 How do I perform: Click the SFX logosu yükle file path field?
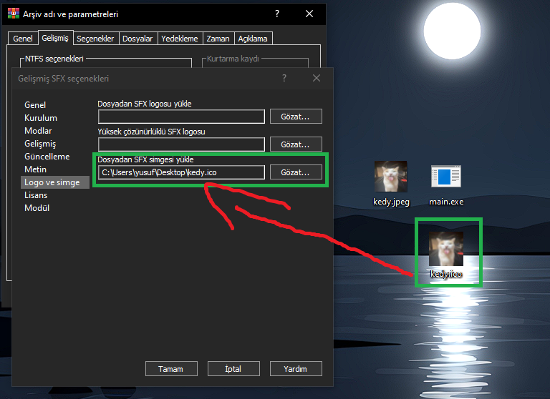tap(181, 117)
